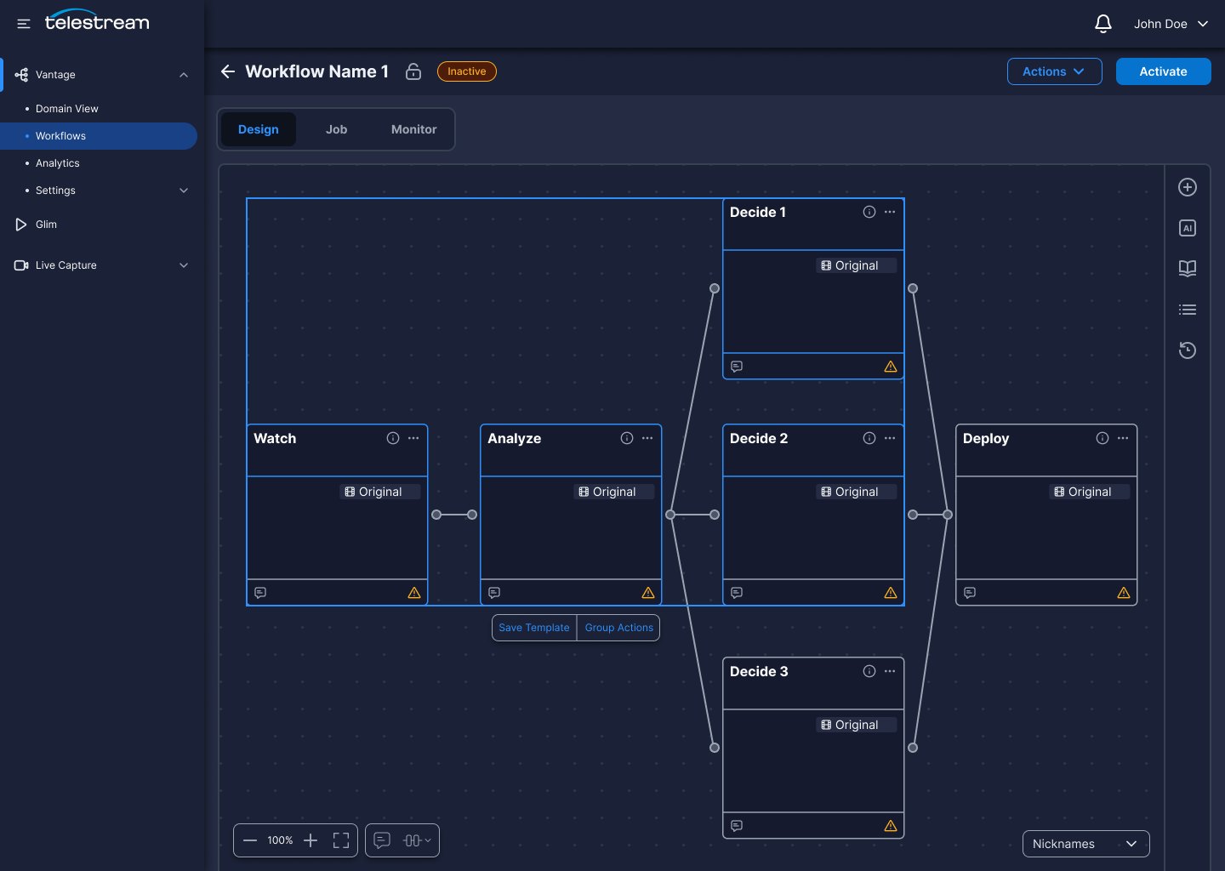
Task: Switch to the Job tab
Action: (336, 129)
